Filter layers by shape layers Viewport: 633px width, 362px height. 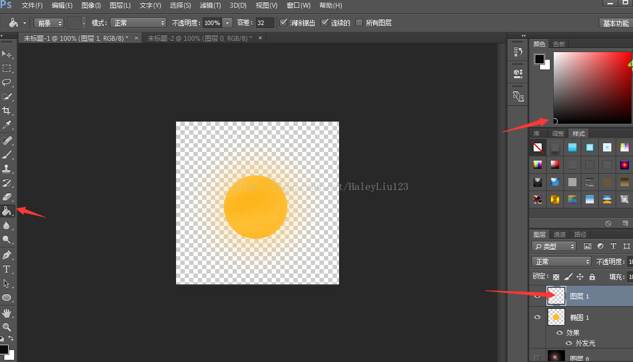click(x=626, y=246)
